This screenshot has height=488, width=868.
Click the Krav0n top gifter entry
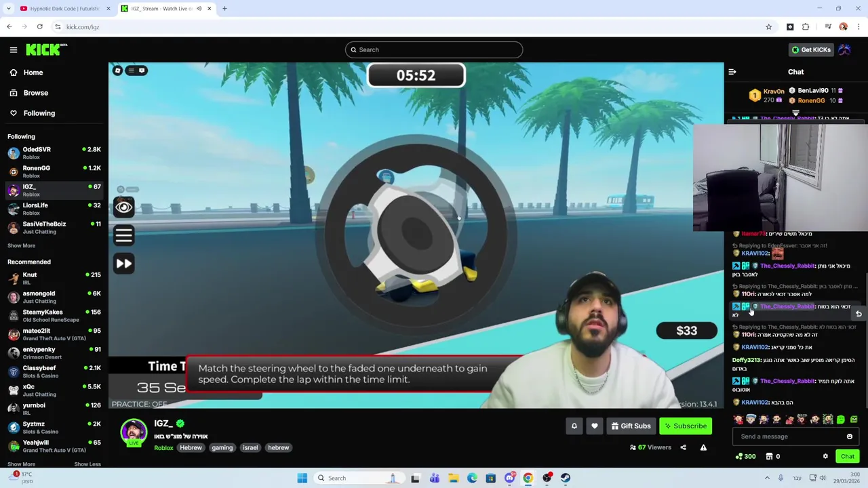767,96
